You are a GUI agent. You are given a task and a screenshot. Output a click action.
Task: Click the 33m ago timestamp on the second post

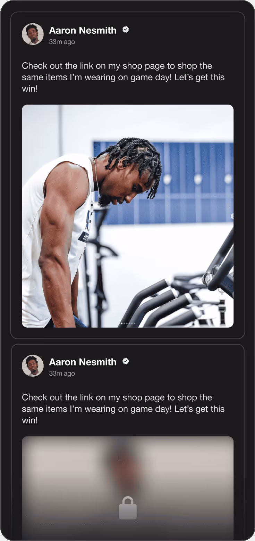click(62, 374)
